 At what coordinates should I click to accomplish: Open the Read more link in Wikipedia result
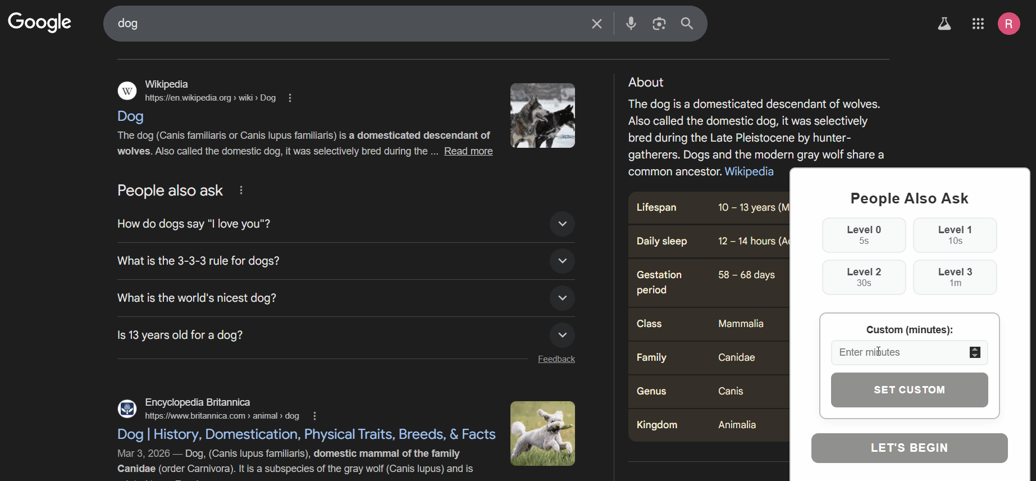(468, 151)
